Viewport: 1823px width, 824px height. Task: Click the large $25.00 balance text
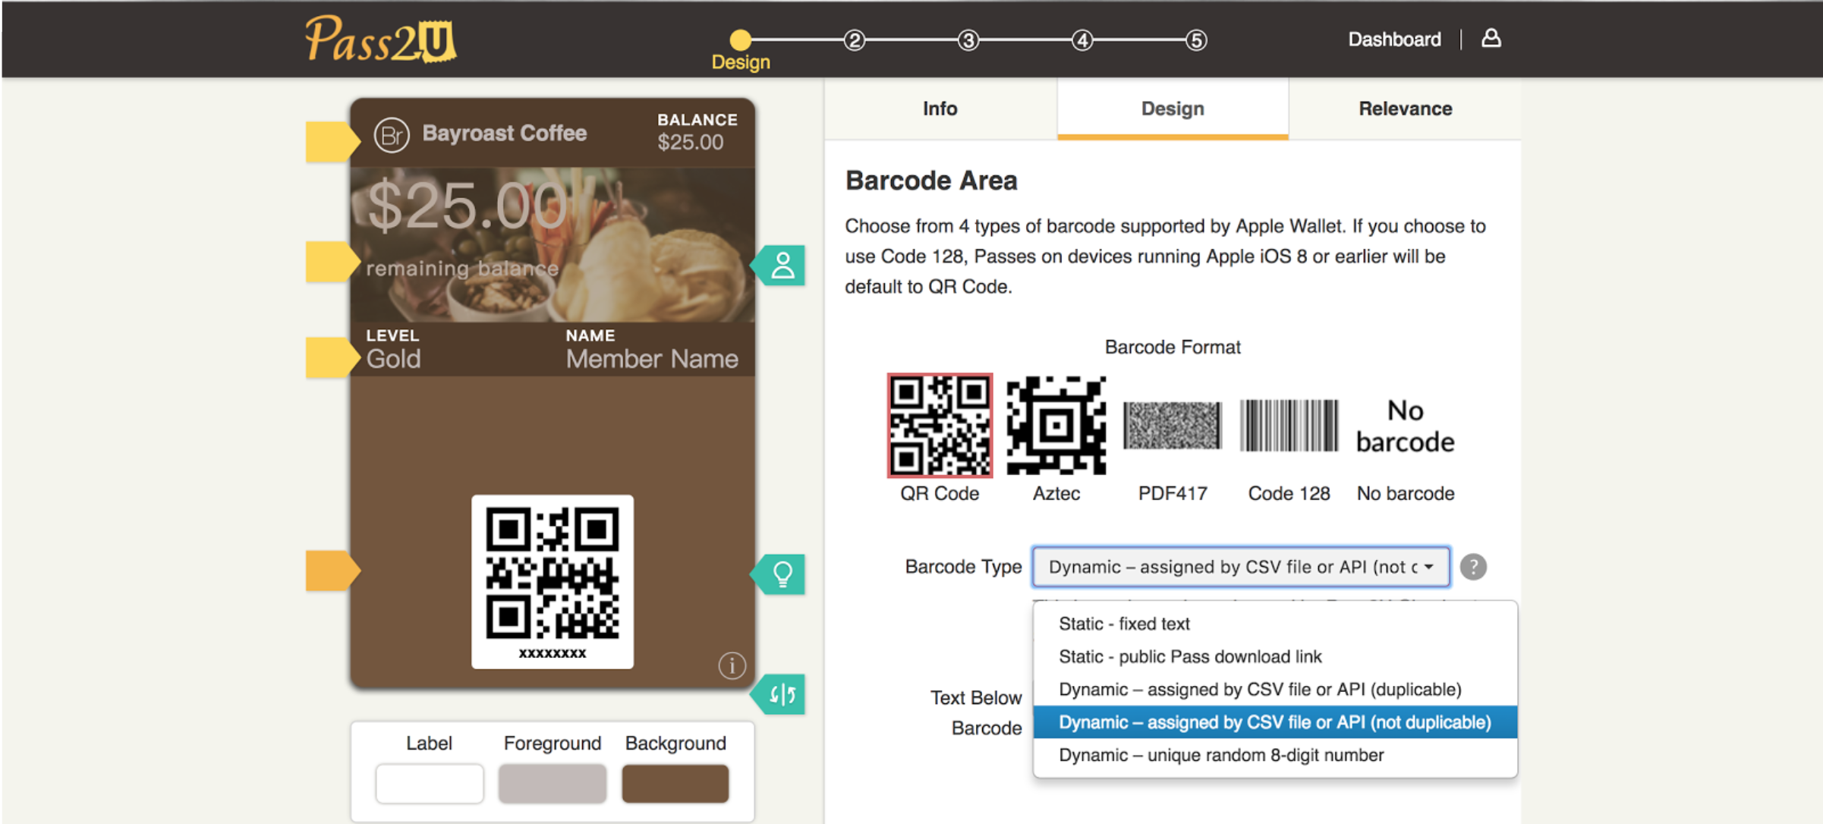[x=468, y=205]
